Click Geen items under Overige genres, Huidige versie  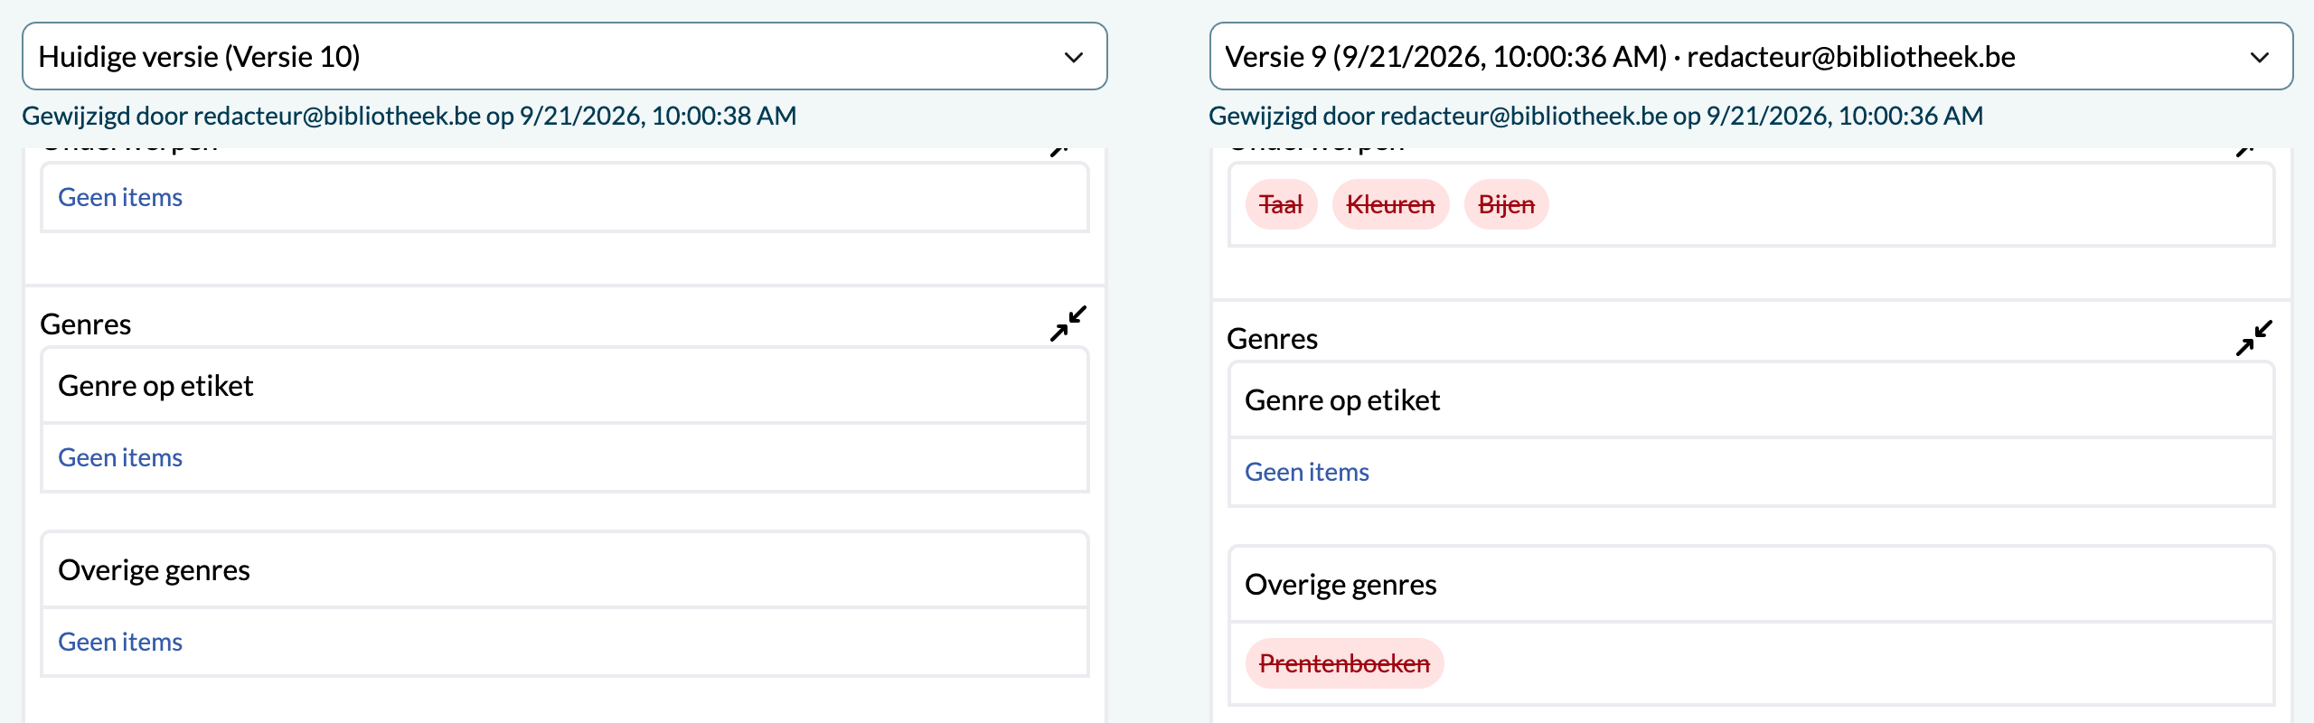120,643
